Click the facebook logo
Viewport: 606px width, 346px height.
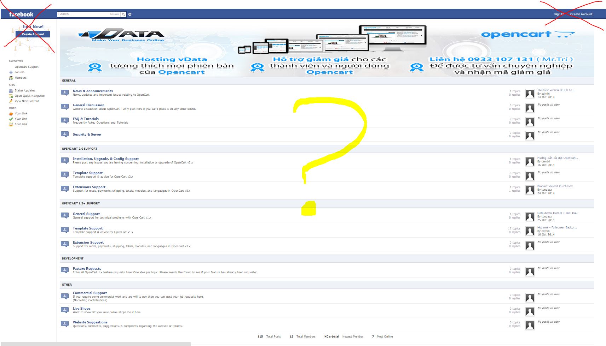[x=21, y=14]
